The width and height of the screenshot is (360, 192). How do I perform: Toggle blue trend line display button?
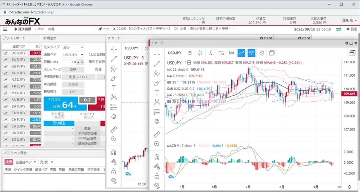point(241,53)
